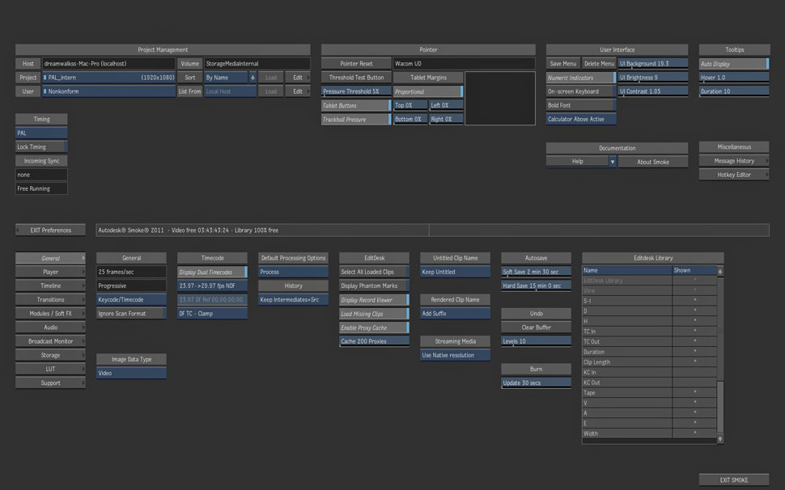Viewport: 785px width, 490px height.
Task: Disable Numeric Indicators option
Action: point(580,78)
